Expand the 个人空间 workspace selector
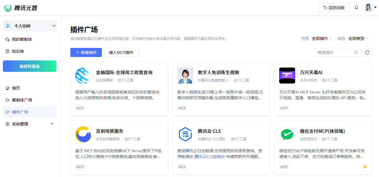 pyautogui.click(x=30, y=26)
